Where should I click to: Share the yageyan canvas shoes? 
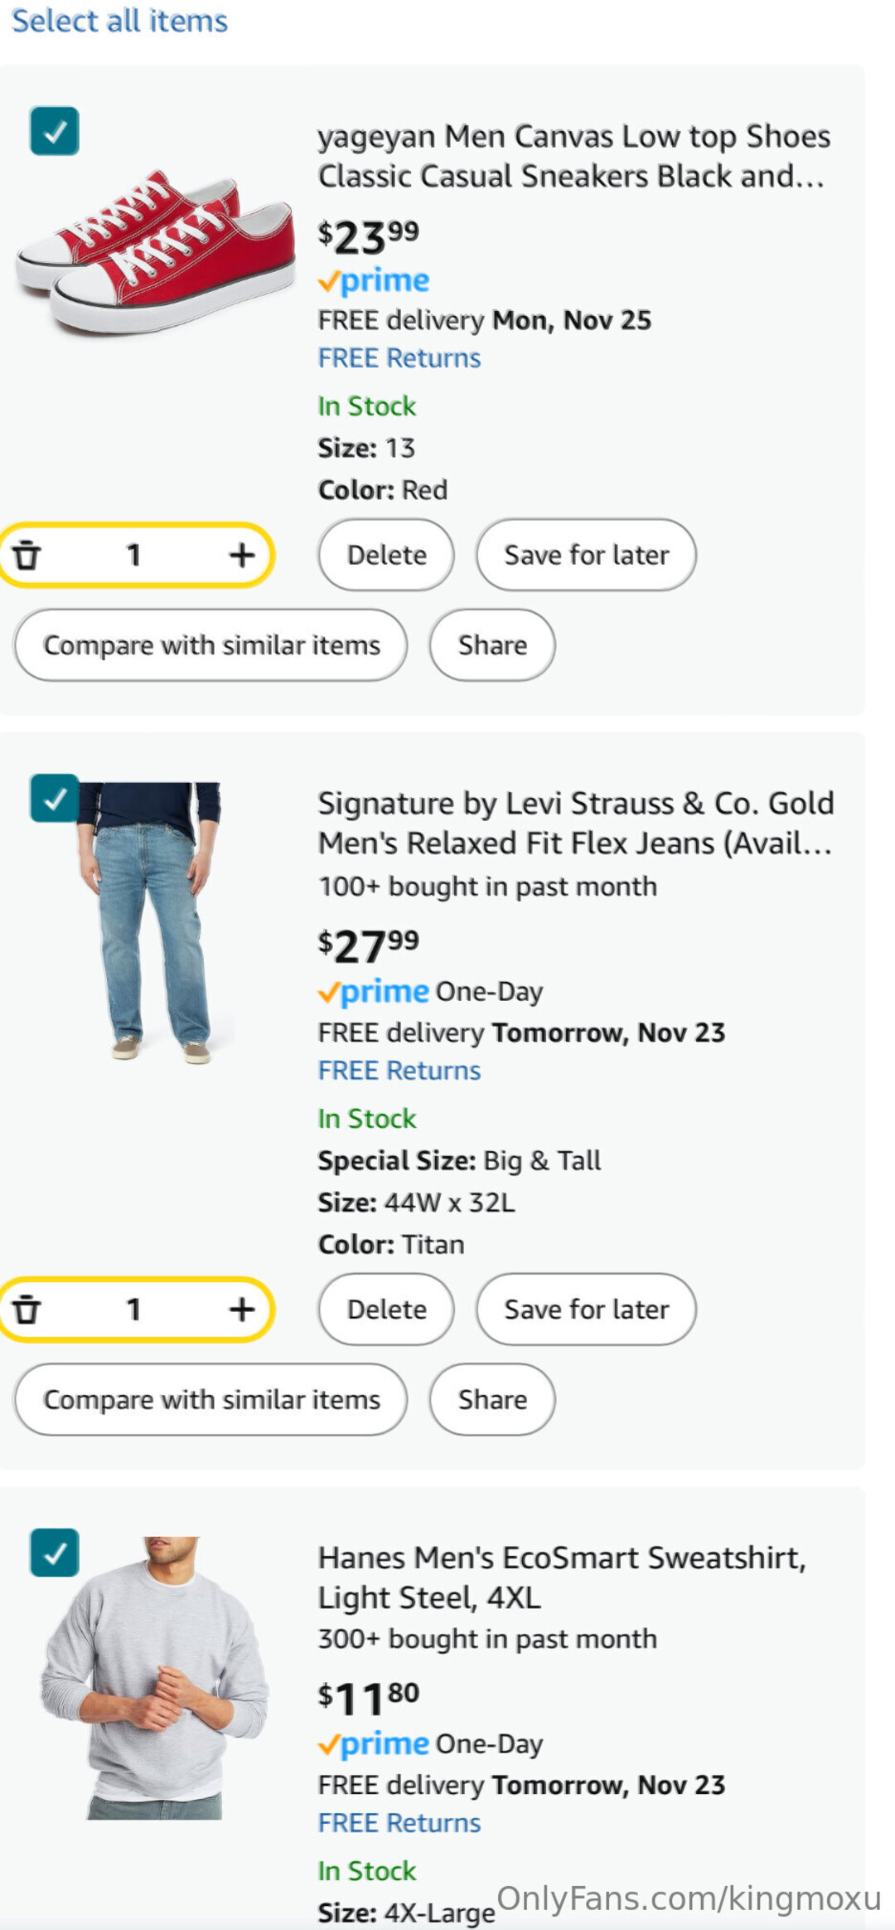coord(492,645)
